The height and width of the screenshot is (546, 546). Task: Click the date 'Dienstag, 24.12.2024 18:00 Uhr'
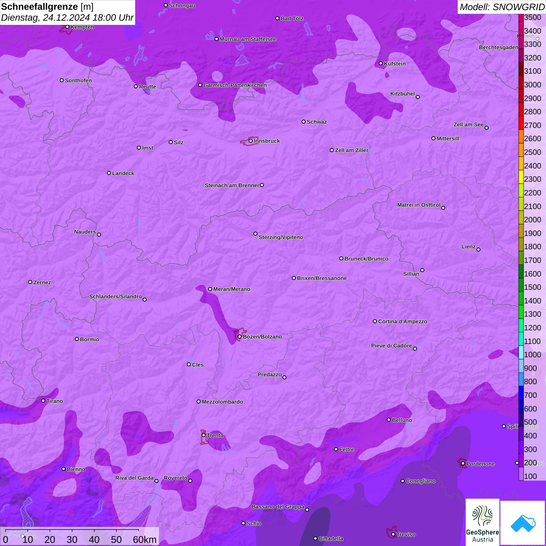[67, 18]
